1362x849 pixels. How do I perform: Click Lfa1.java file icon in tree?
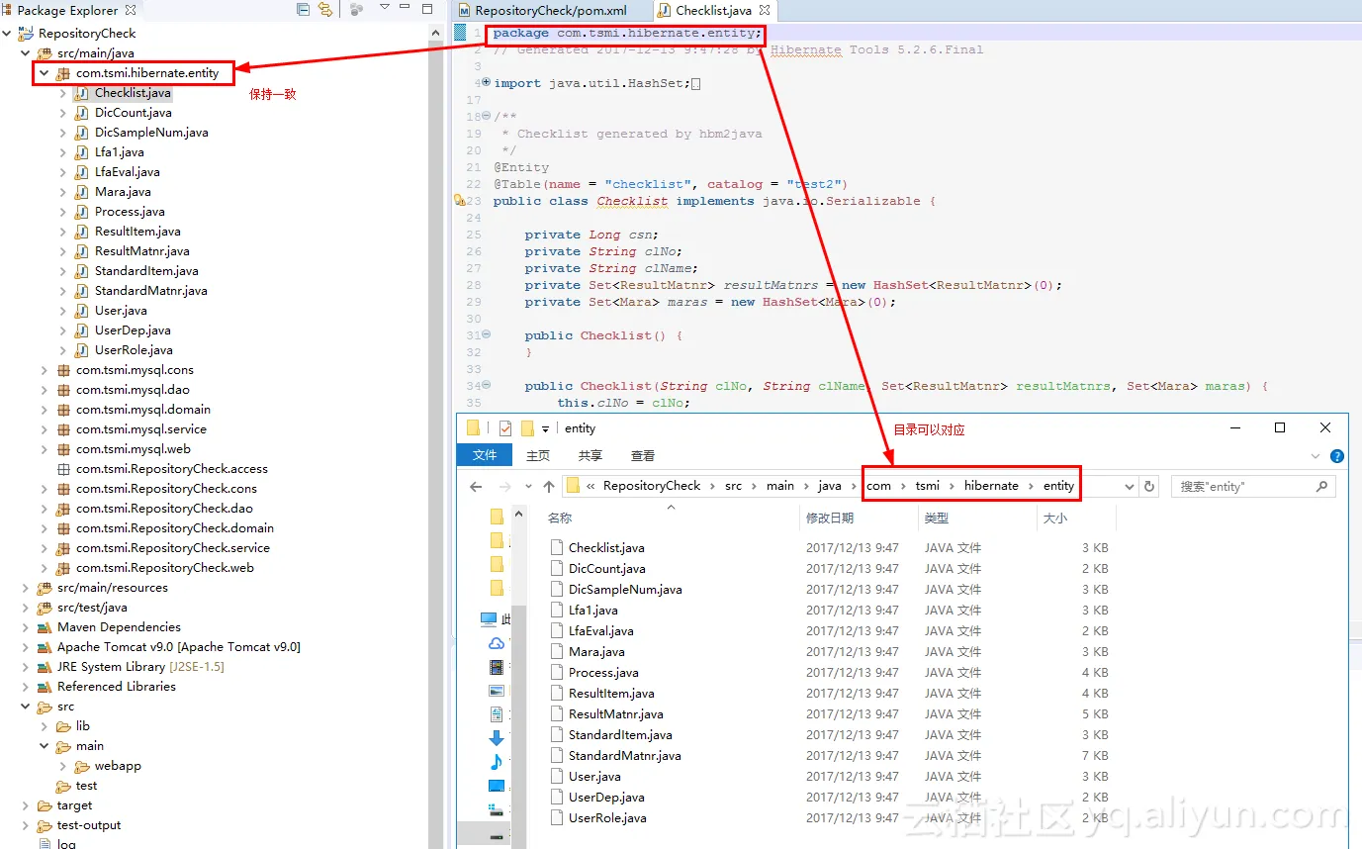tap(81, 152)
